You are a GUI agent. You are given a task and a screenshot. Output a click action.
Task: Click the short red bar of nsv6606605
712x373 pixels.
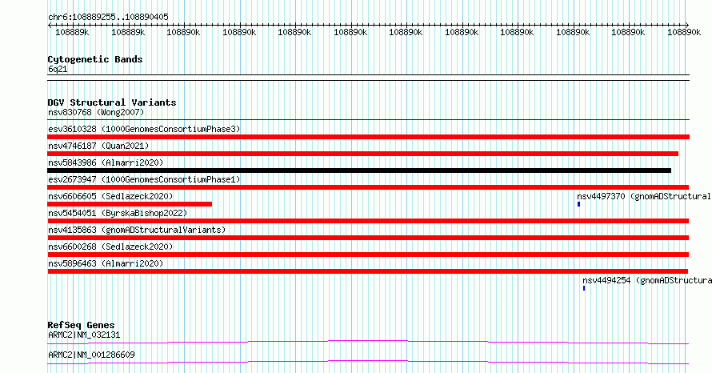pos(130,204)
